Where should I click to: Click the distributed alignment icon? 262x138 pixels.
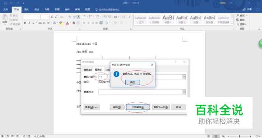click(101, 23)
